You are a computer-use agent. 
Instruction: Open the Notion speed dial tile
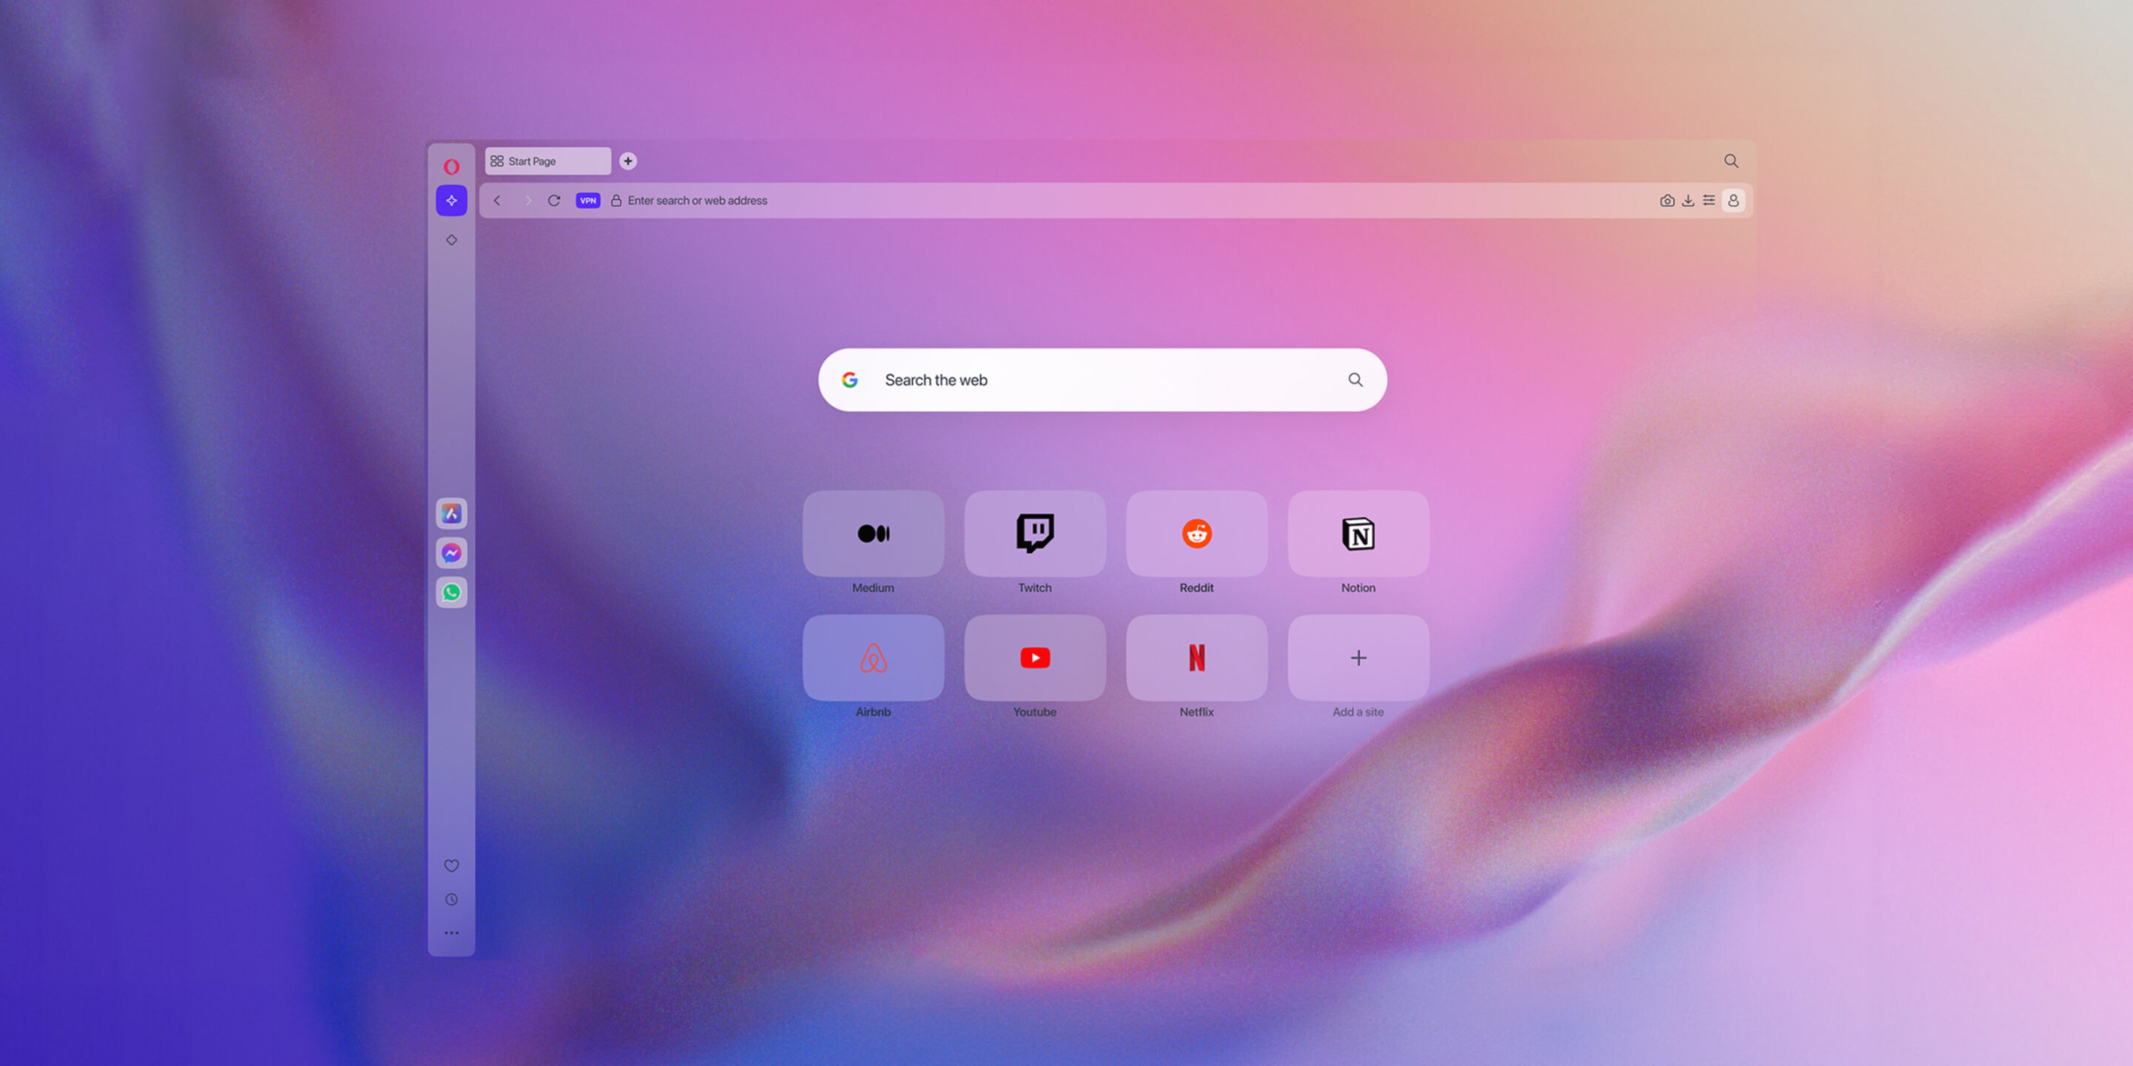coord(1358,533)
